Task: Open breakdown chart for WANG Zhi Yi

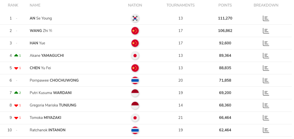Action: (266, 31)
